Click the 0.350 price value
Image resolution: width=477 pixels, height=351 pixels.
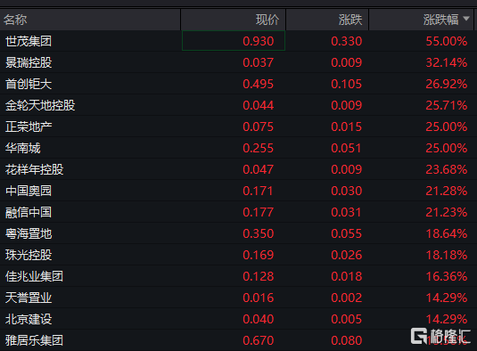click(259, 233)
